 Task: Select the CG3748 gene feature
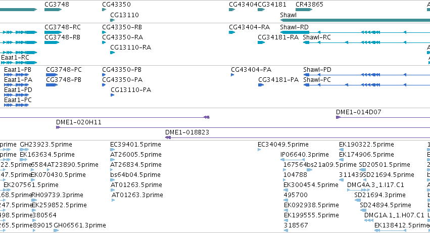pos(53,10)
